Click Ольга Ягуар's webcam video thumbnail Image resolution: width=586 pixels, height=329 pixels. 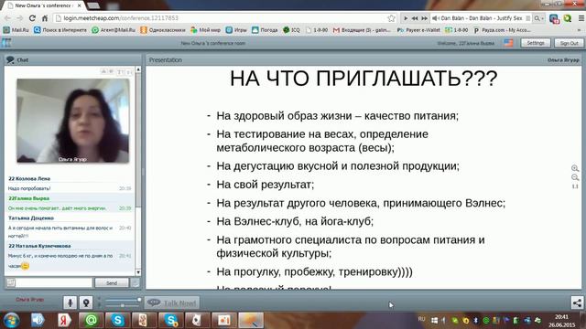(x=73, y=121)
